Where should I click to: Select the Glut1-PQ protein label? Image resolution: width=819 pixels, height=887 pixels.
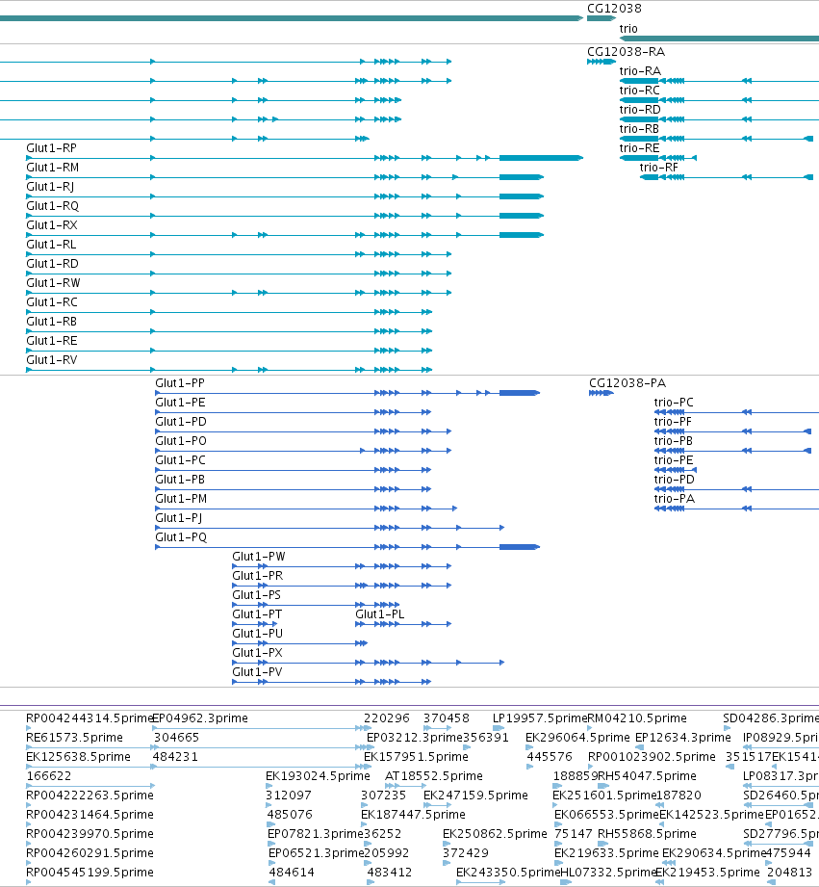[x=181, y=536]
